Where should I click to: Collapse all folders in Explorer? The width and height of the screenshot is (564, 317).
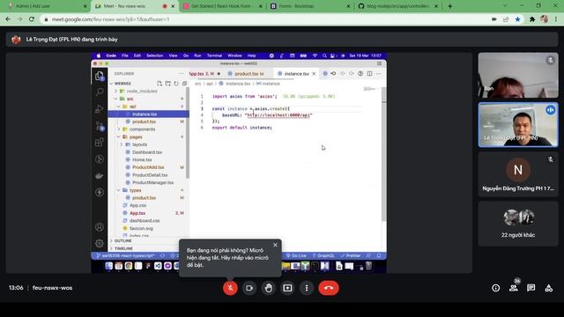[184, 84]
